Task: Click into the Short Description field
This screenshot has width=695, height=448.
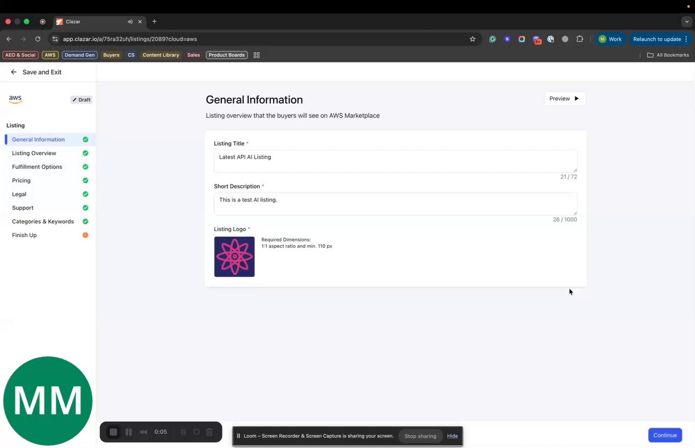Action: pyautogui.click(x=395, y=204)
